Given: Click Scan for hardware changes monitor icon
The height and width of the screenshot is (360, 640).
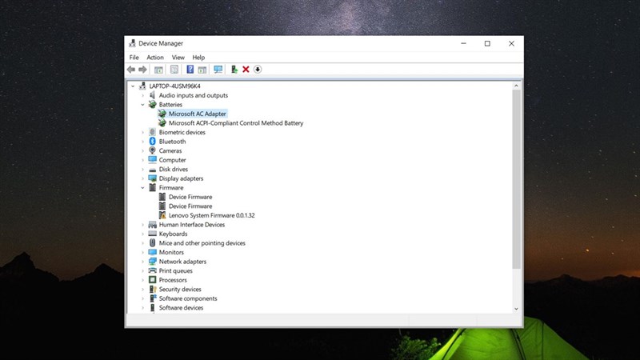Looking at the screenshot, I should (218, 70).
